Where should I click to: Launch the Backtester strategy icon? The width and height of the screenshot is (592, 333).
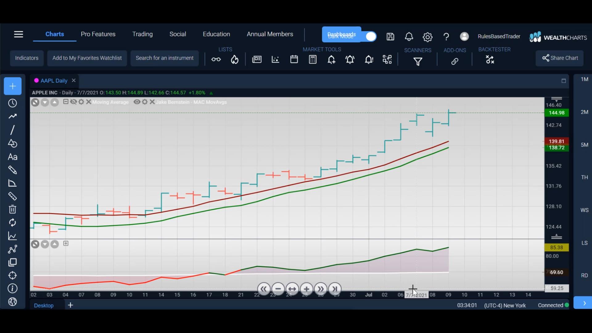coord(490,60)
